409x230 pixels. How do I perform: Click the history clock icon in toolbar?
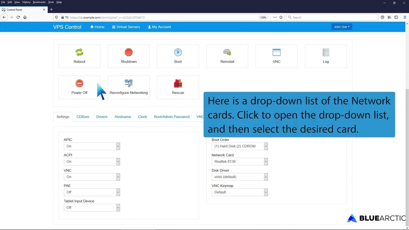pyautogui.click(x=382, y=17)
